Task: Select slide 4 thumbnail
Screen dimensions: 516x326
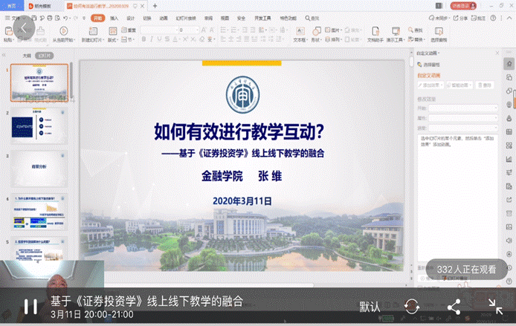Action: 39,212
